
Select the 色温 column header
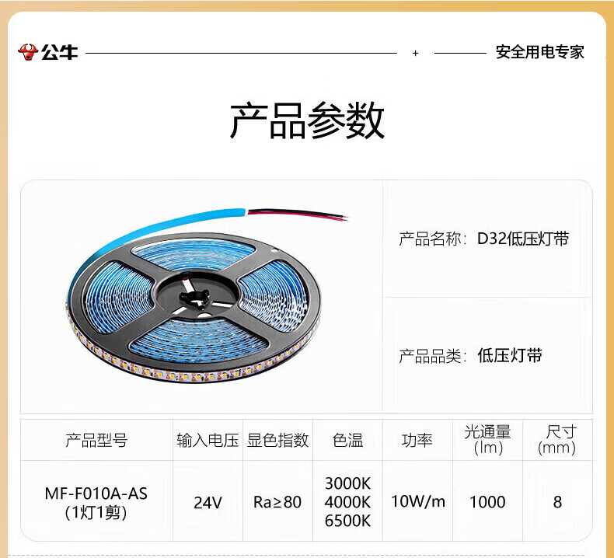(347, 440)
